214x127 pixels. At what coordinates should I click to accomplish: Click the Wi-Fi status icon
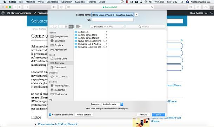tap(146, 2)
